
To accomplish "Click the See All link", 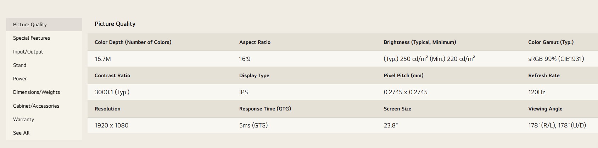I will click(21, 133).
